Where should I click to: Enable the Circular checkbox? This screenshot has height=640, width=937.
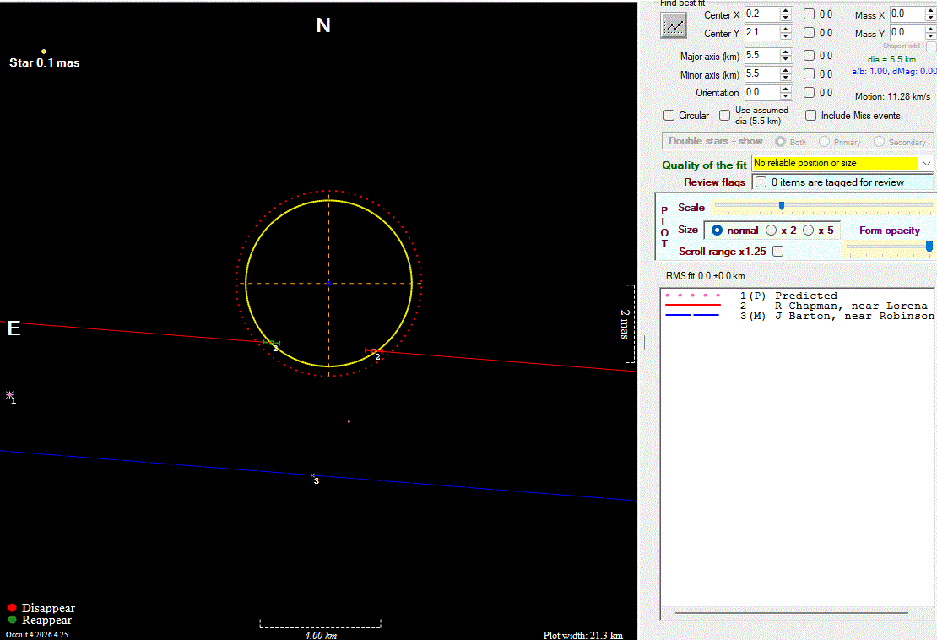tap(669, 116)
